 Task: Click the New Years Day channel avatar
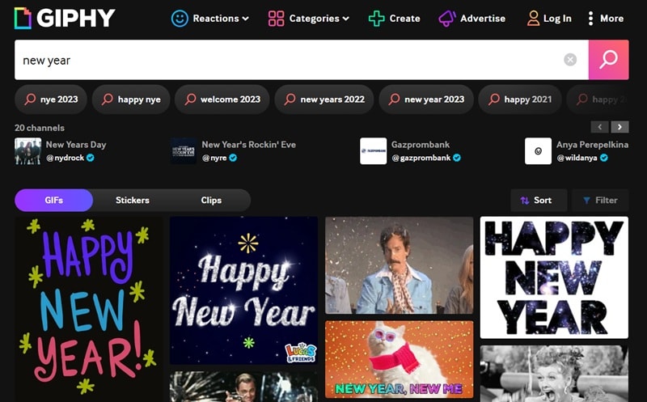(27, 151)
